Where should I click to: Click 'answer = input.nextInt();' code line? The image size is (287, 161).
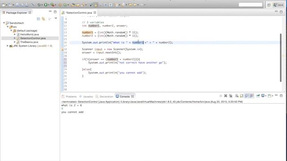point(101,53)
